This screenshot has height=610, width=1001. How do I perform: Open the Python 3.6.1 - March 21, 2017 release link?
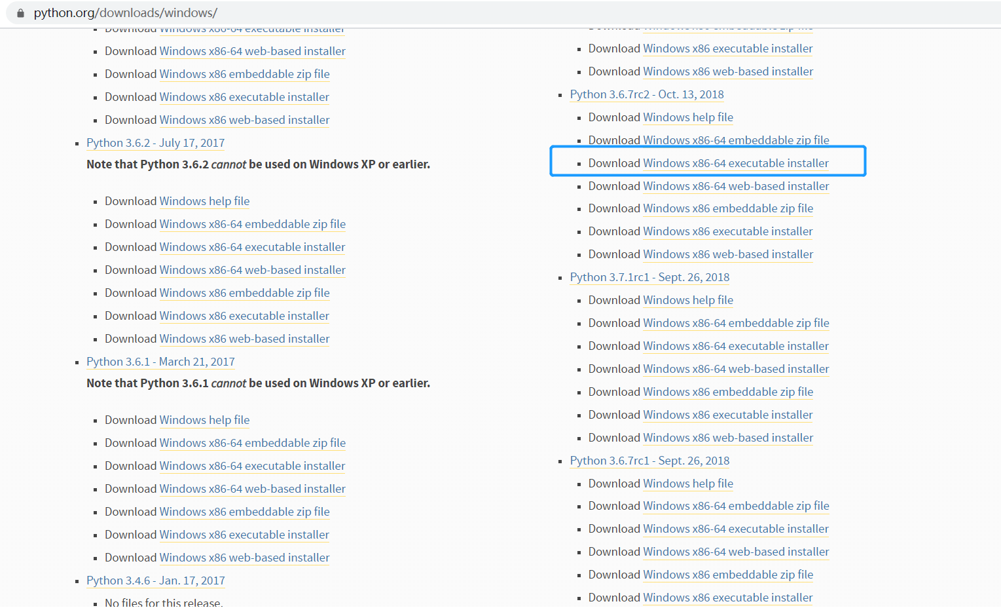[160, 362]
